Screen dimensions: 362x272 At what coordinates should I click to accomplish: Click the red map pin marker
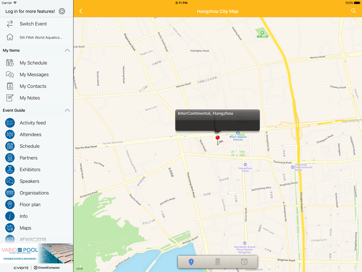point(218,138)
